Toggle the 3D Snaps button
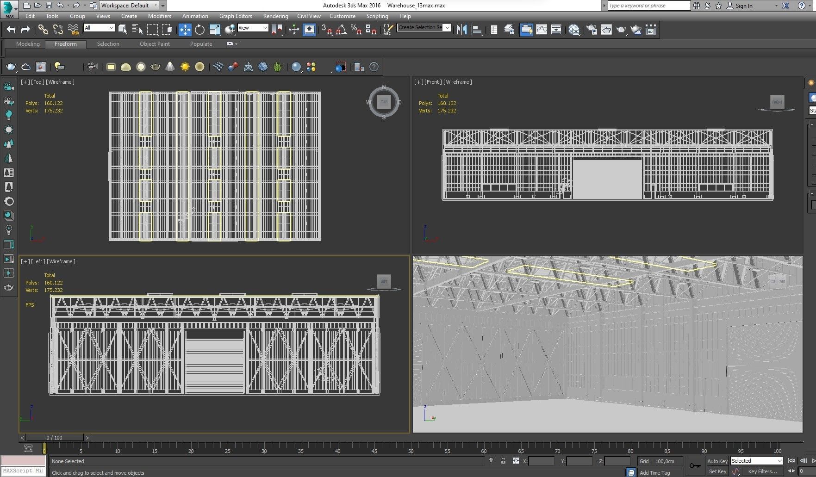 [x=326, y=30]
